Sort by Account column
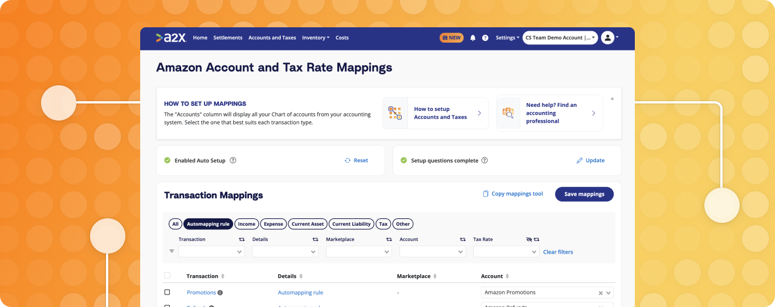The image size is (775, 307). 507,276
